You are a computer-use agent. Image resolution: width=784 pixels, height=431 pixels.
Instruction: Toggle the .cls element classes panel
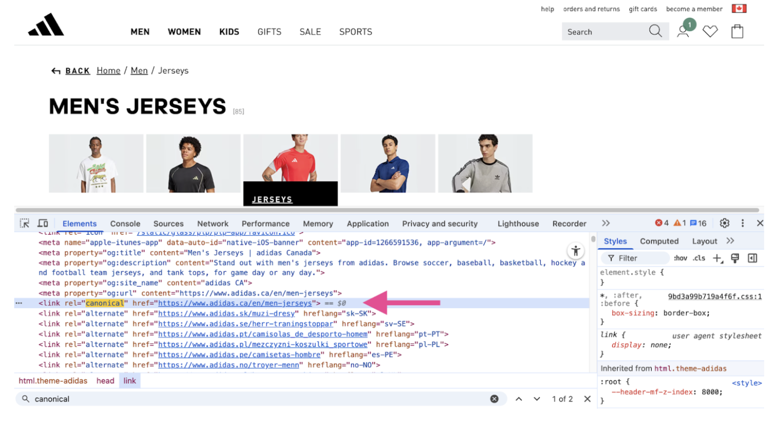pyautogui.click(x=699, y=258)
